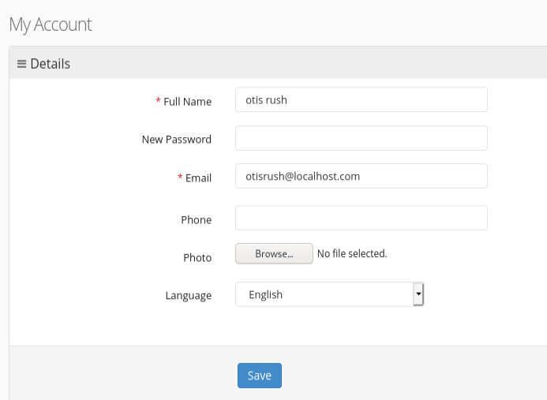Click the Email field label
This screenshot has height=400, width=547.
click(x=198, y=178)
